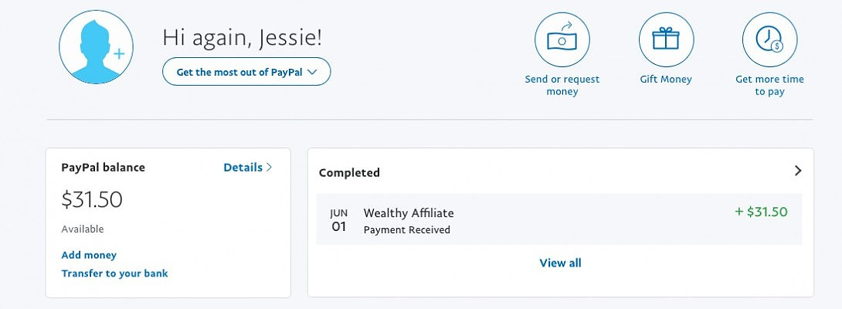The image size is (842, 309).
Task: Click the Get more time to pay clock icon
Action: [769, 40]
